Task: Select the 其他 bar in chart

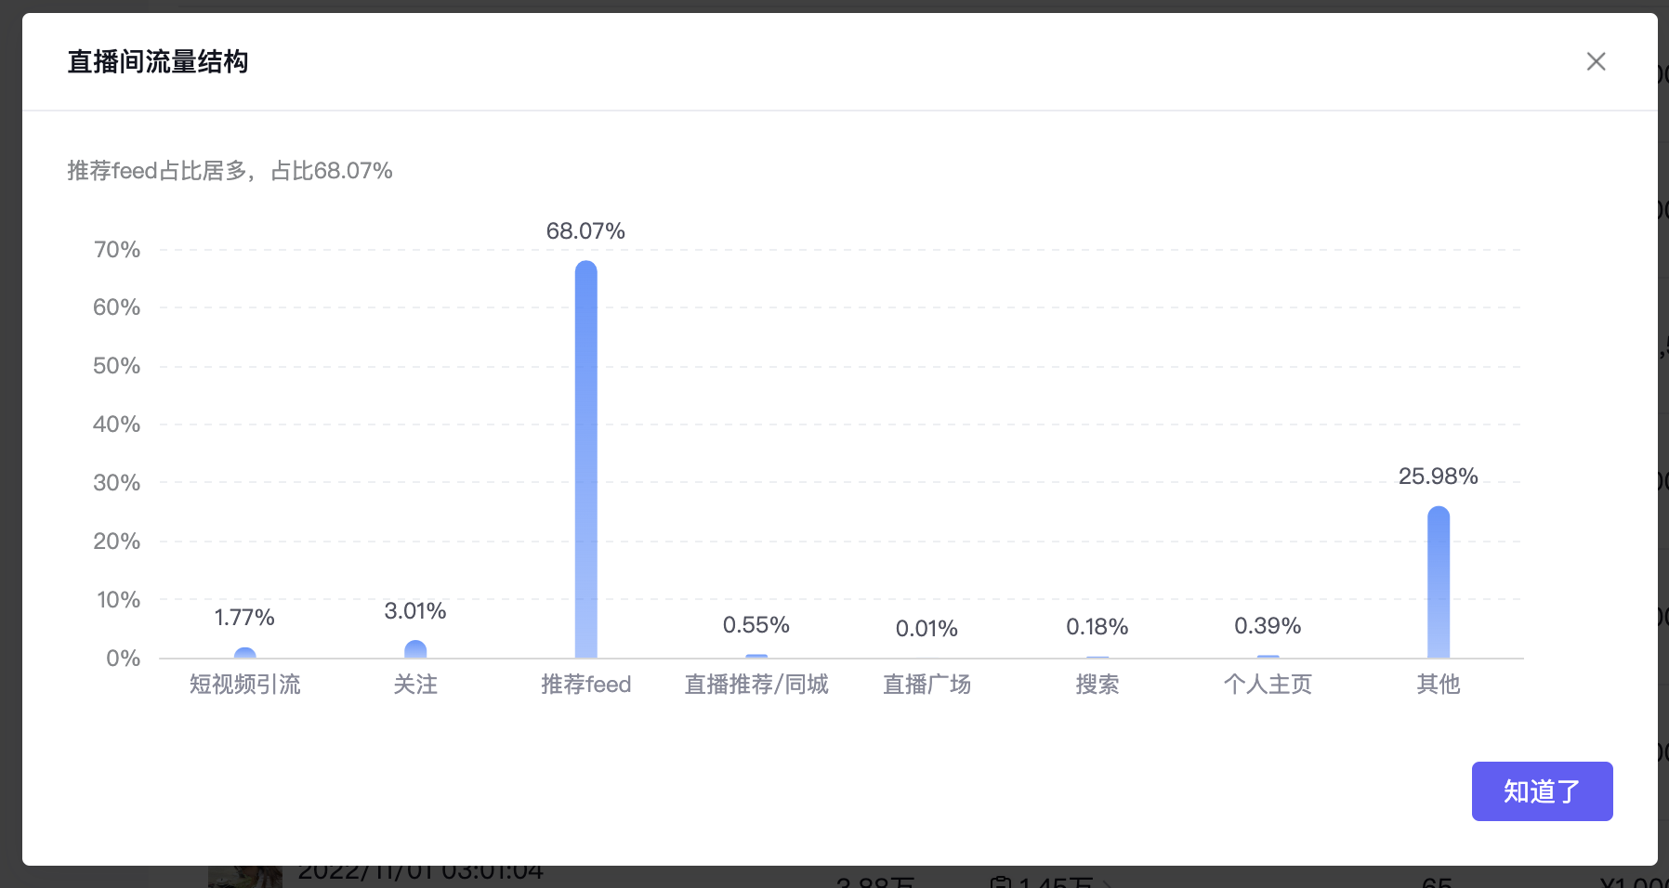Action: click(1438, 582)
